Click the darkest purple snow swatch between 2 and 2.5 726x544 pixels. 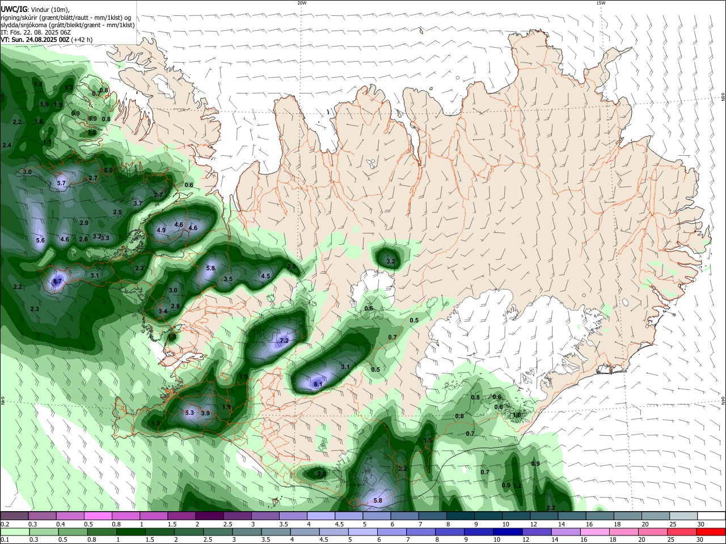[x=209, y=516]
